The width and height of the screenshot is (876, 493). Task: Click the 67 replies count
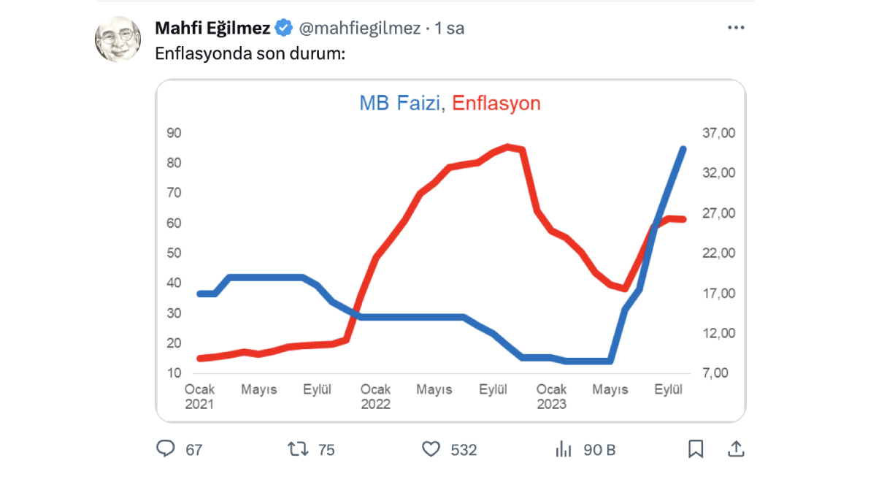click(193, 450)
